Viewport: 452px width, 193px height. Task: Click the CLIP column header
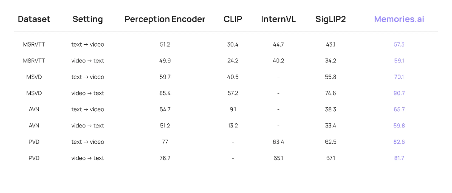click(x=233, y=19)
